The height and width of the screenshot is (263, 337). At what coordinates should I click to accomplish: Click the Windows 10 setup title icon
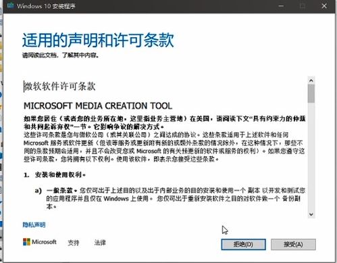point(11,5)
